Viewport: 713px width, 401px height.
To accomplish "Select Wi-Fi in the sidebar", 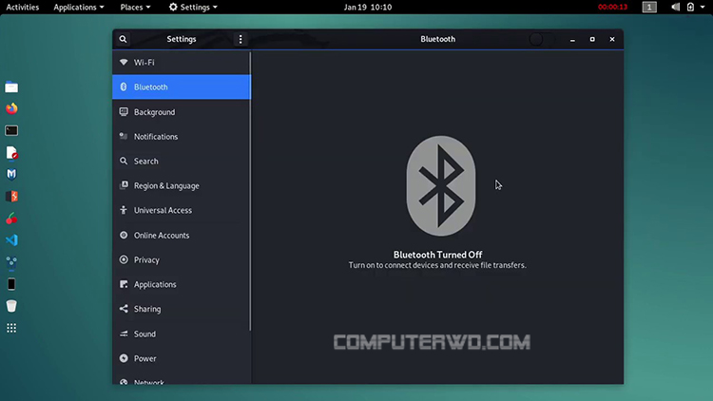I will 182,63.
